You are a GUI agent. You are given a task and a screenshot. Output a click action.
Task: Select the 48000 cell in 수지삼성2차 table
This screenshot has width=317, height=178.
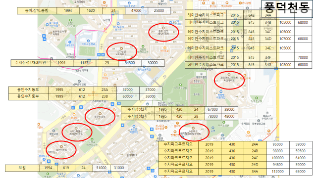tap(229, 117)
